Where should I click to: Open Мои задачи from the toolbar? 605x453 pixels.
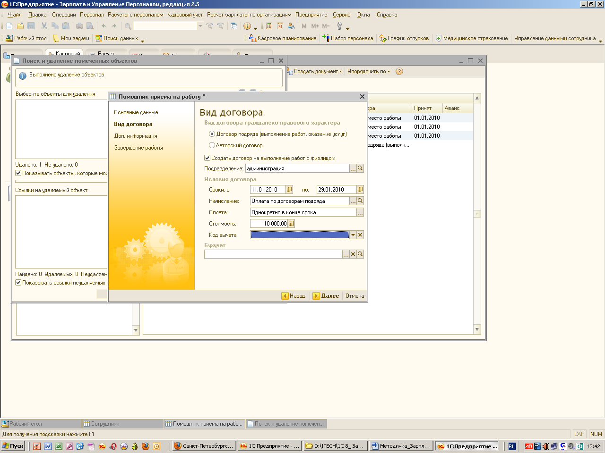pos(71,38)
